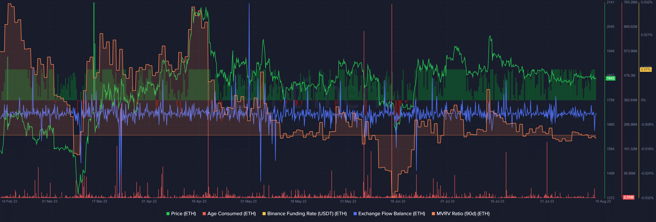Click the 573.96M axis value
The height and width of the screenshot is (222, 656).
coord(630,51)
